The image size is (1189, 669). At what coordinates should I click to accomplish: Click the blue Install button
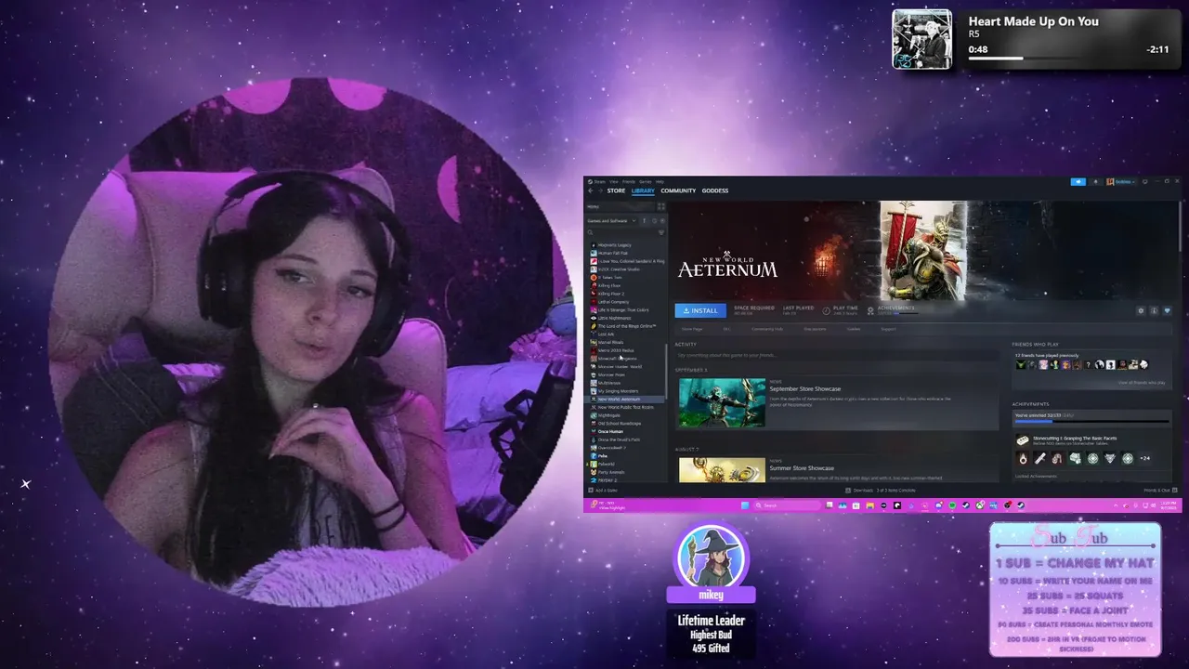(x=700, y=310)
